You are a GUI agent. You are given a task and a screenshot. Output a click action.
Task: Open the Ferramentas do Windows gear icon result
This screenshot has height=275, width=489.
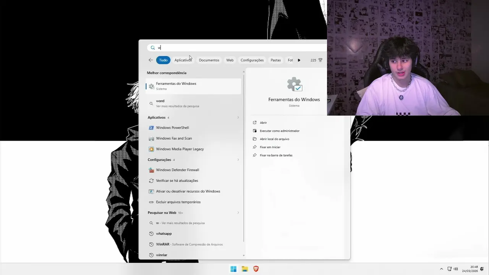click(151, 86)
